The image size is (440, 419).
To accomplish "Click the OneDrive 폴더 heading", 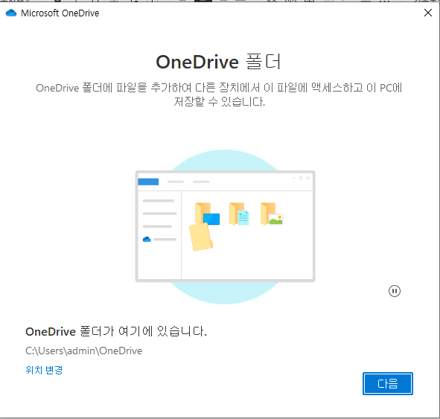I will pos(218,62).
